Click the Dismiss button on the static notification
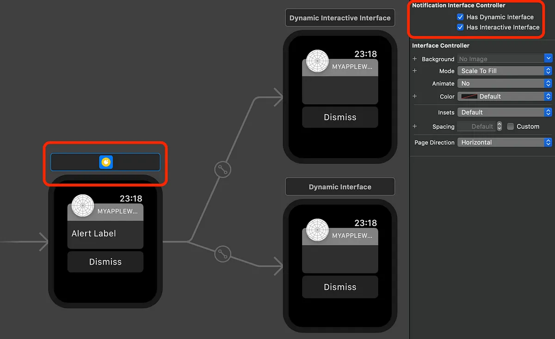Image resolution: width=555 pixels, height=339 pixels. coord(105,262)
